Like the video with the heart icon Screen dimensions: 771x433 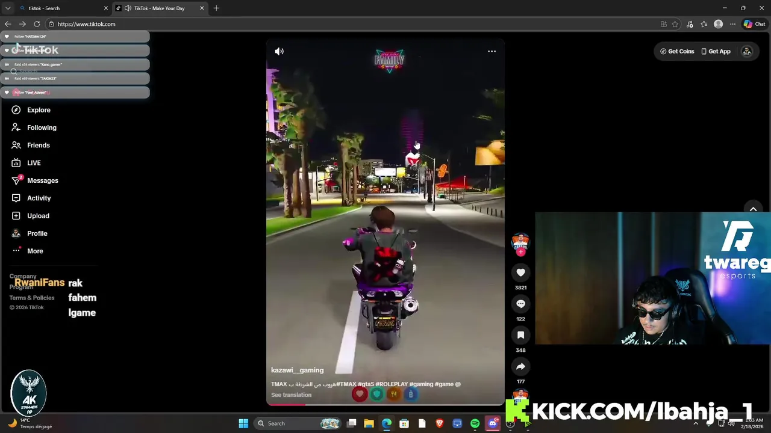coord(520,272)
